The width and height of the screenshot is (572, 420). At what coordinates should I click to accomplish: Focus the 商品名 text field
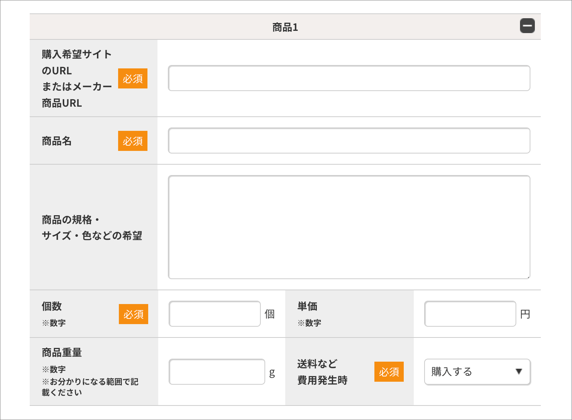coord(349,140)
